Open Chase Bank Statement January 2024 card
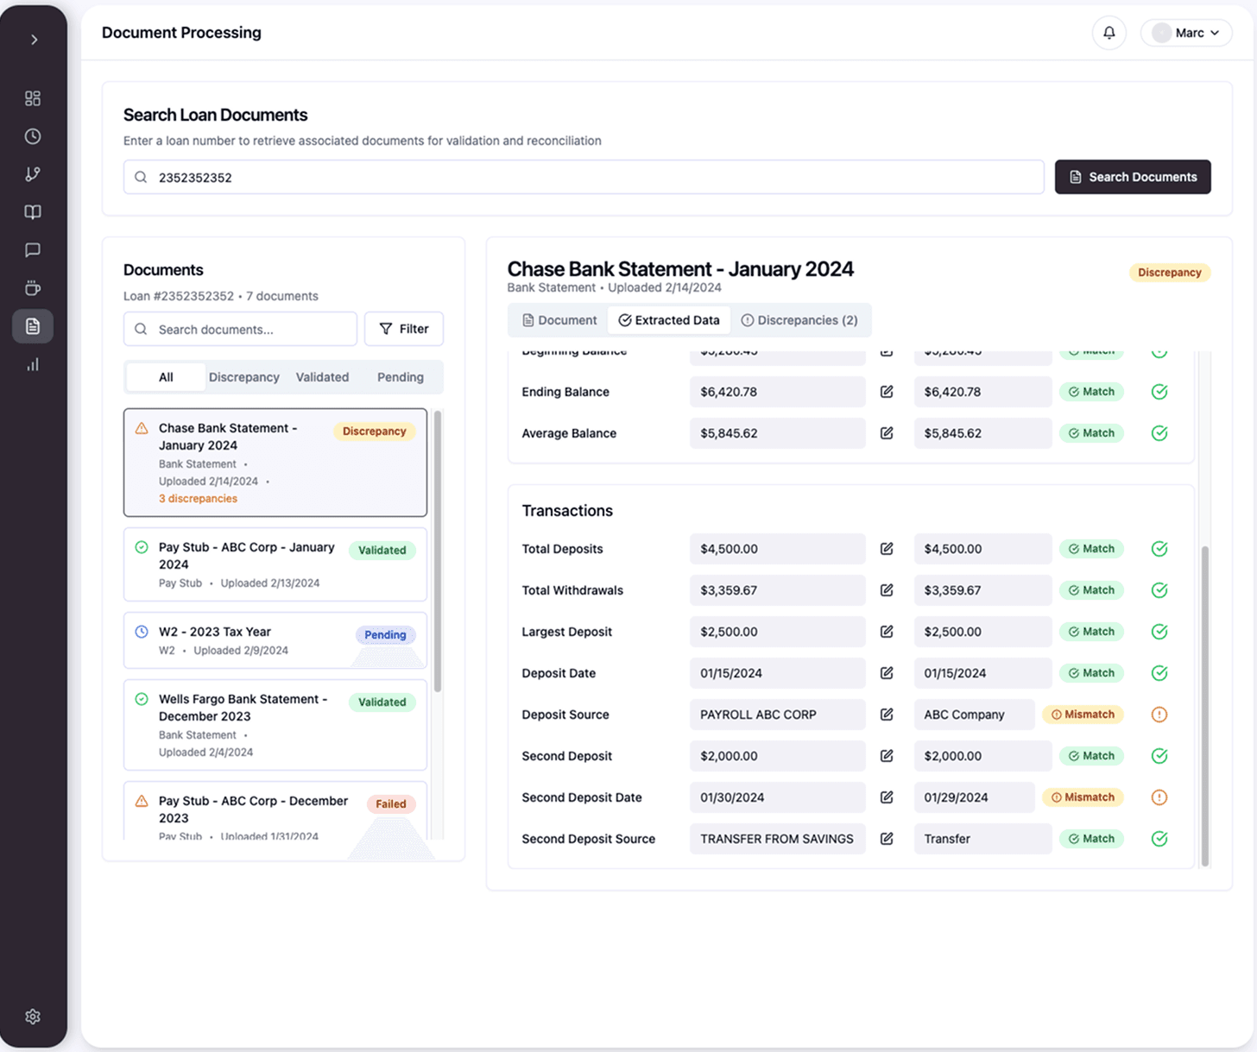Screen dimensions: 1257x1052 tap(275, 463)
